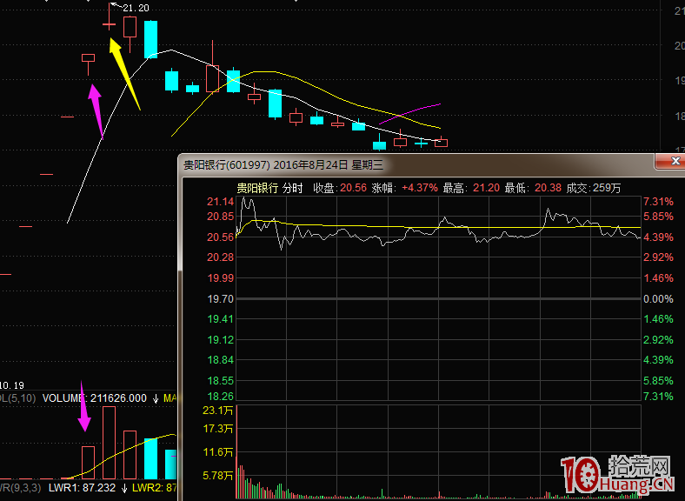Click the 23.1万 volume axis label
685x501 pixels.
(x=218, y=411)
